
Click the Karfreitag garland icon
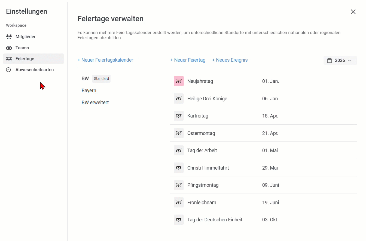[x=179, y=116]
